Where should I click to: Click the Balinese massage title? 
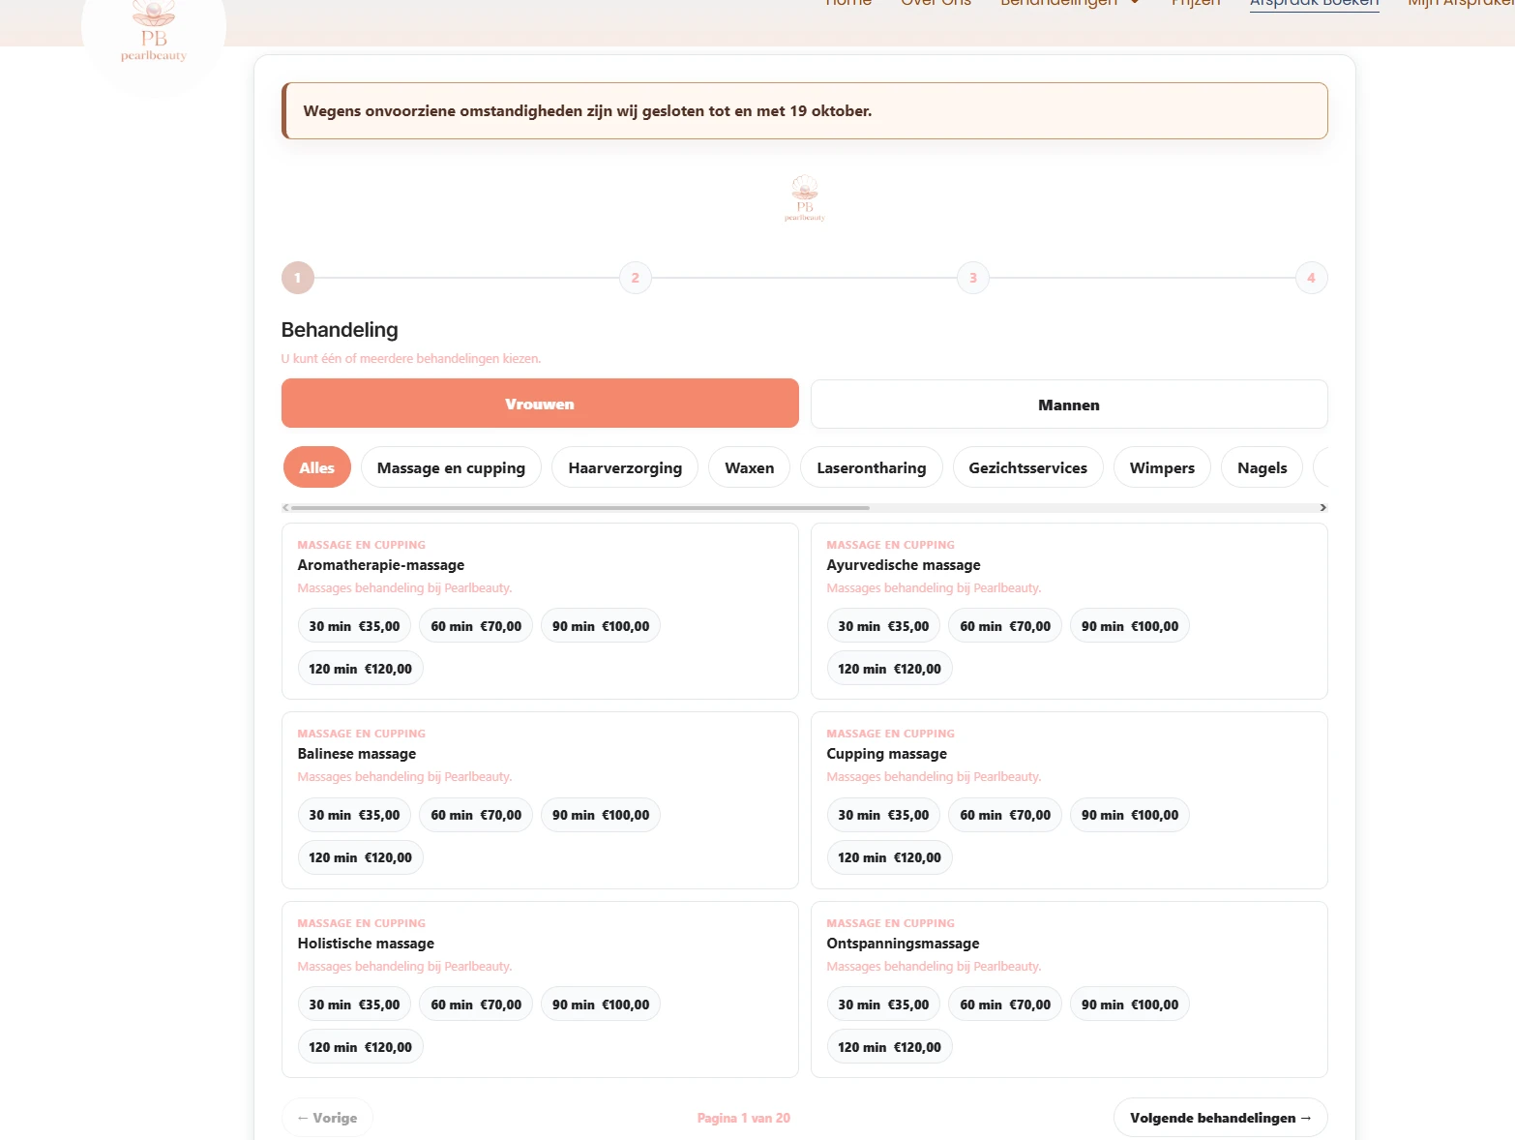357,754
